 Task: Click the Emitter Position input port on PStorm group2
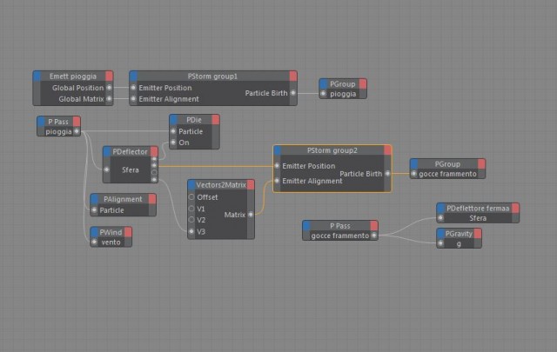277,166
